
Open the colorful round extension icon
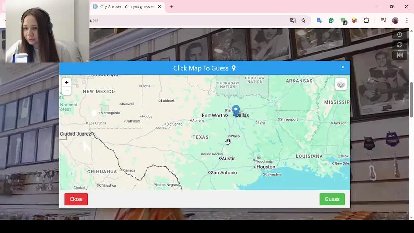pyautogui.click(x=354, y=20)
